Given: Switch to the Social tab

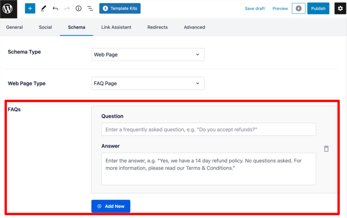Looking at the screenshot, I should click(x=46, y=27).
